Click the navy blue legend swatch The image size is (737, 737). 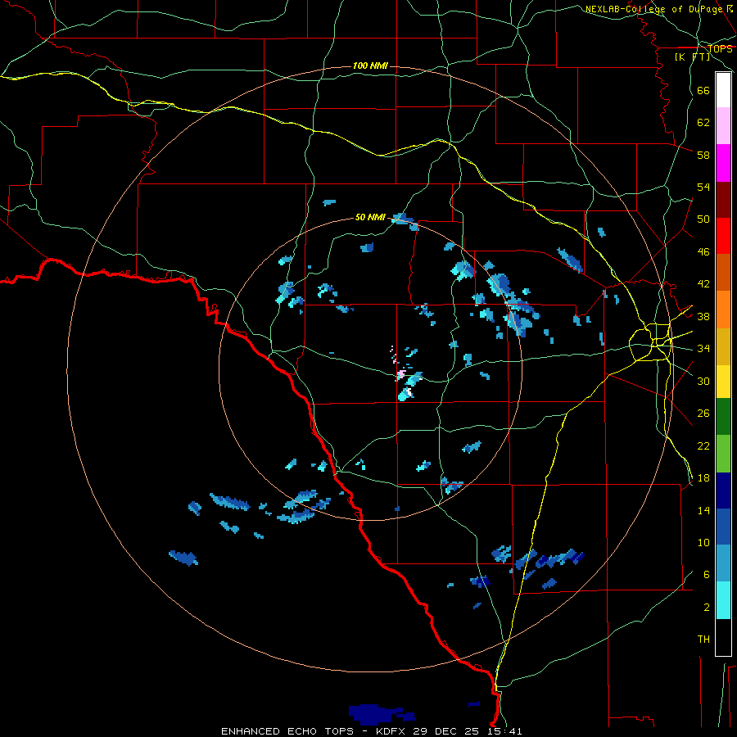(723, 491)
